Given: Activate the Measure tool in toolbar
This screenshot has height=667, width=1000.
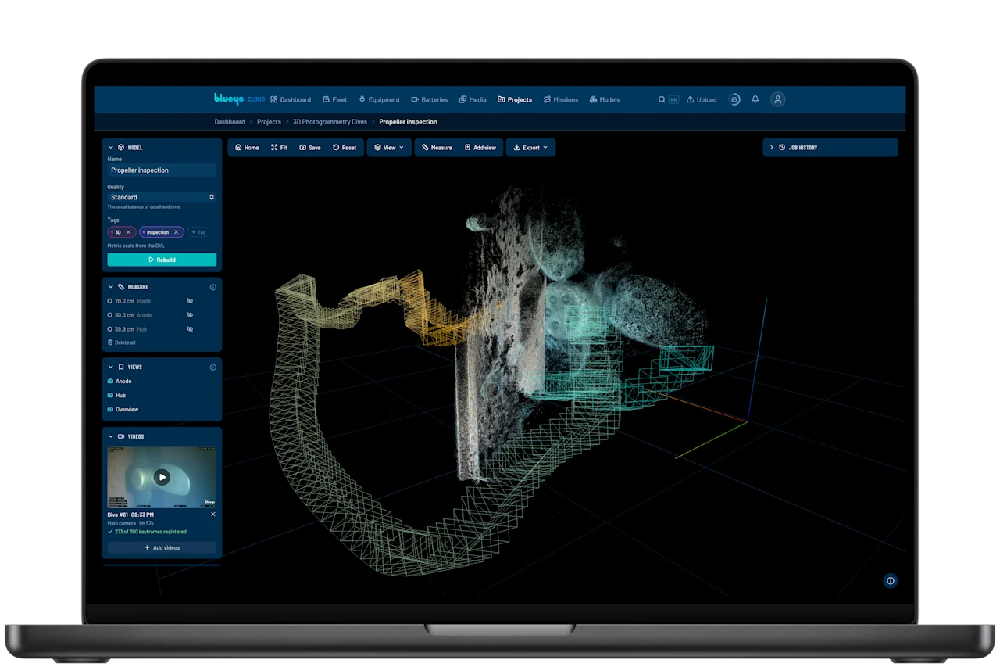Looking at the screenshot, I should pyautogui.click(x=437, y=147).
